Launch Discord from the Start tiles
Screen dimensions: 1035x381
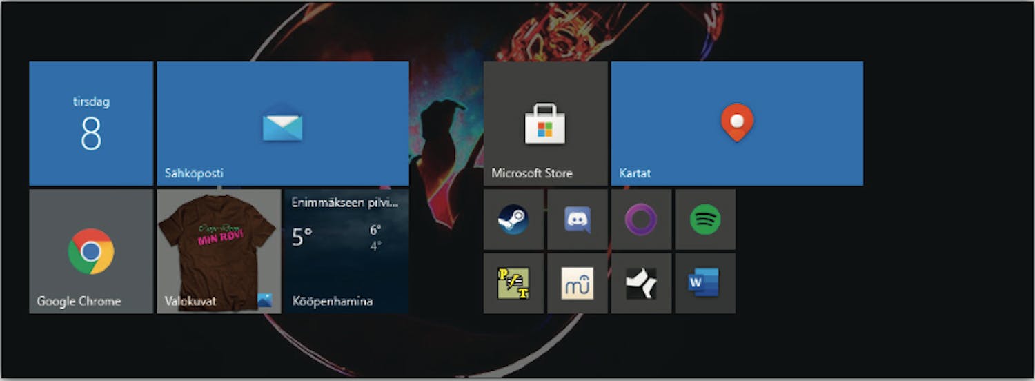[x=578, y=220]
